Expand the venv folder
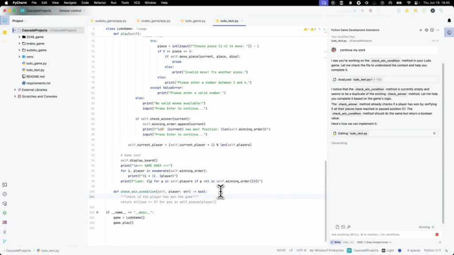The image size is (454, 255). (20, 57)
